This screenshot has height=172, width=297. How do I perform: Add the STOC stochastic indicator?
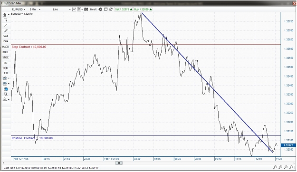point(6,57)
